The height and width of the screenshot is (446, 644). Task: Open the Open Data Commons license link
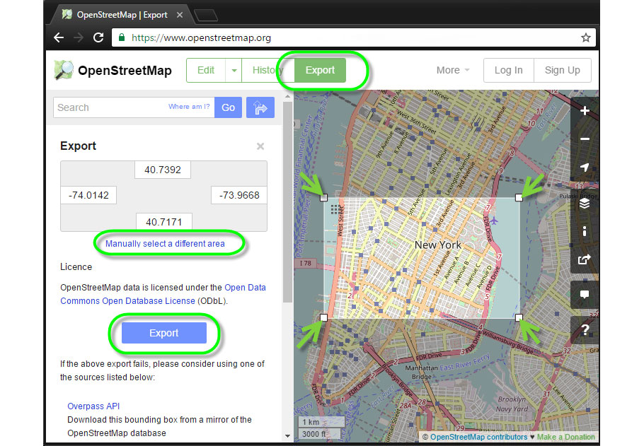[x=163, y=294]
